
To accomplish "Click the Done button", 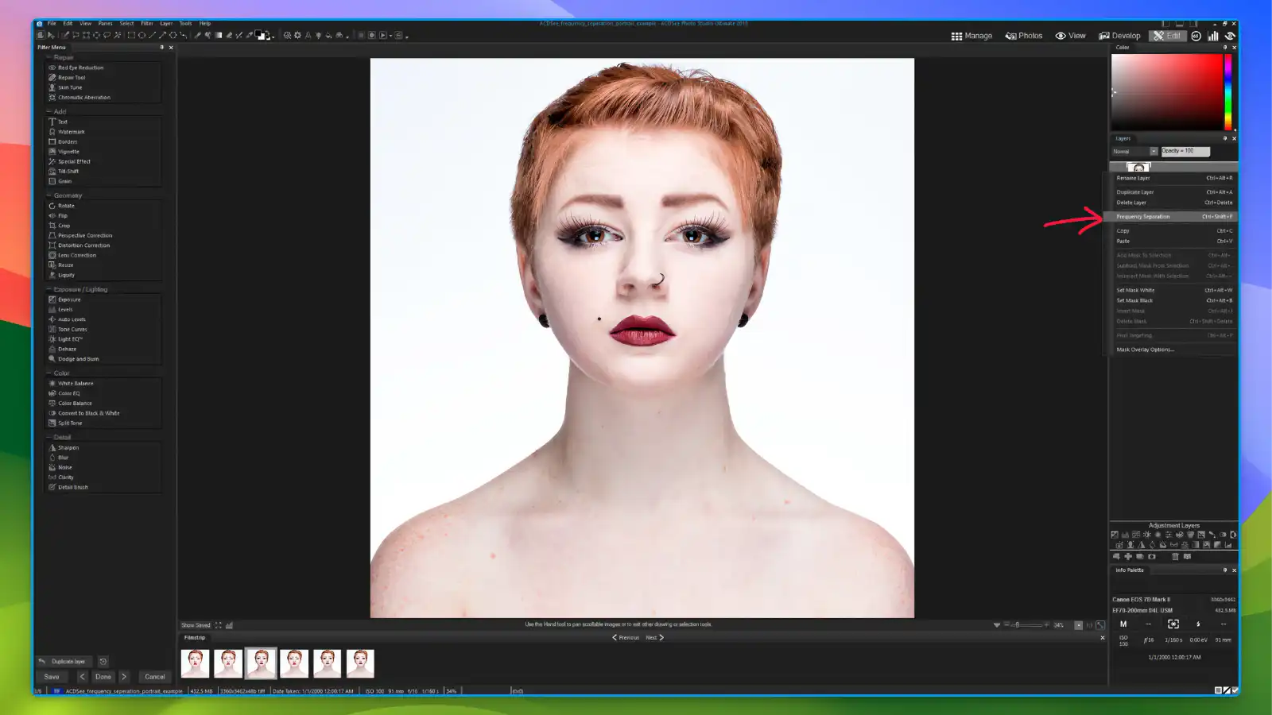I will [103, 676].
